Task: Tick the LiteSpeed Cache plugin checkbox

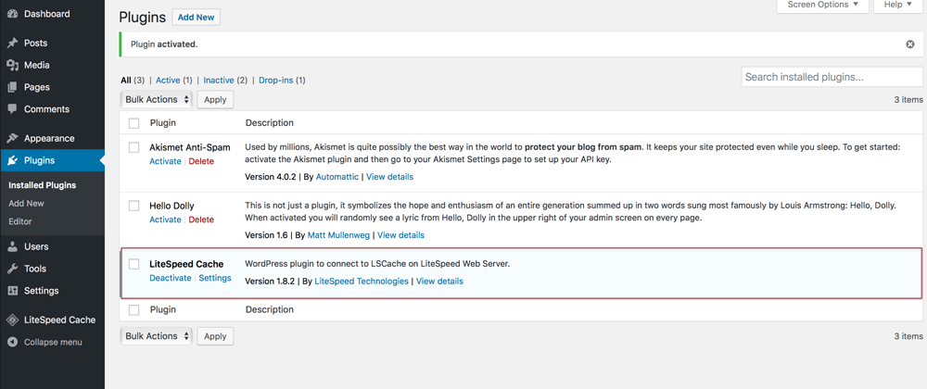Action: click(134, 264)
